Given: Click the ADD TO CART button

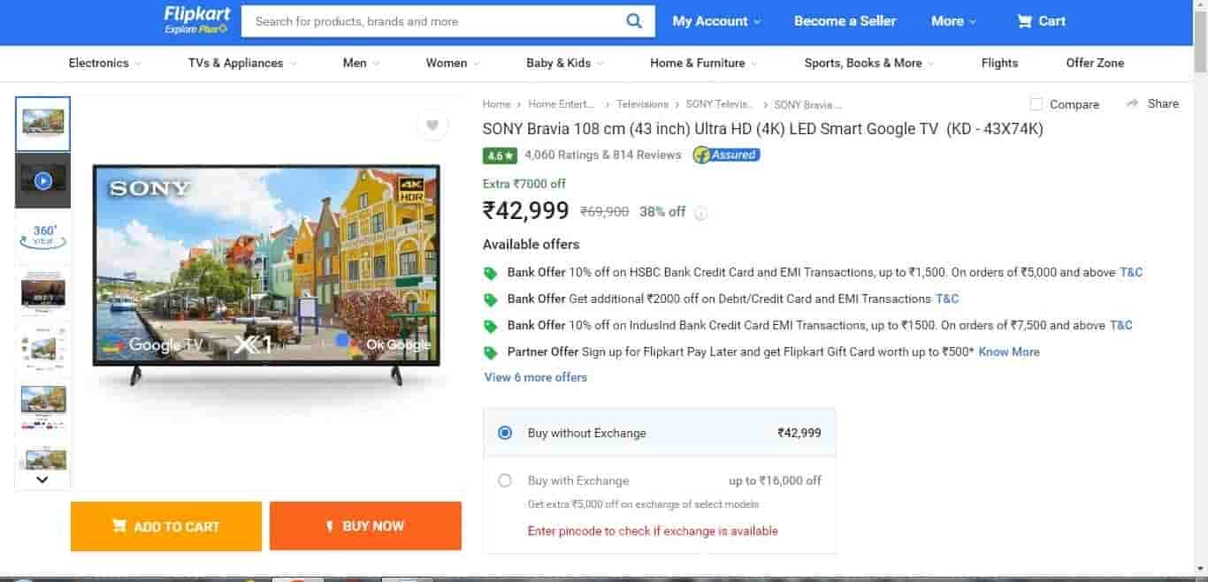Looking at the screenshot, I should [166, 526].
